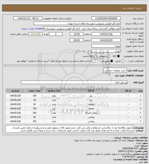
Task: Click quantity 40 in row 2
Action: 35,100
